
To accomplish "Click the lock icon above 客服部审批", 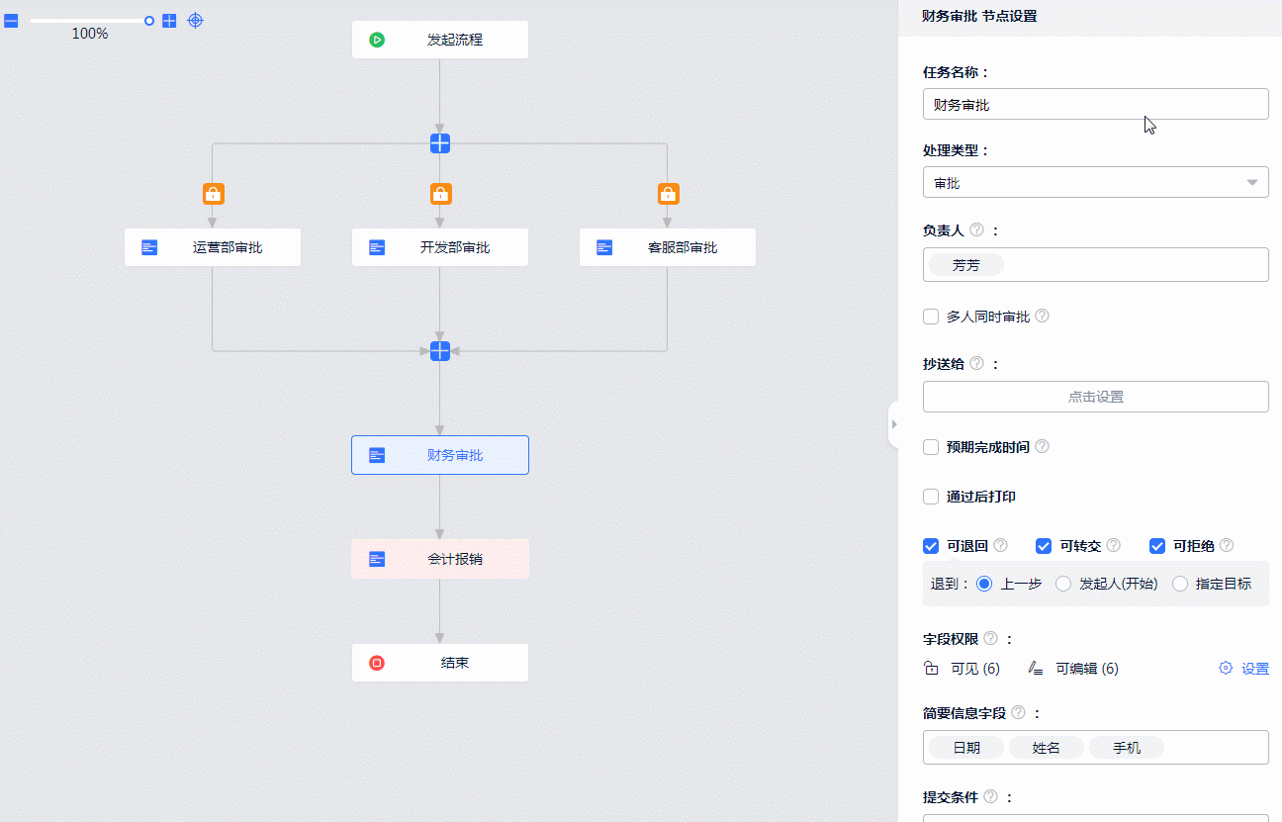I will pyautogui.click(x=668, y=194).
